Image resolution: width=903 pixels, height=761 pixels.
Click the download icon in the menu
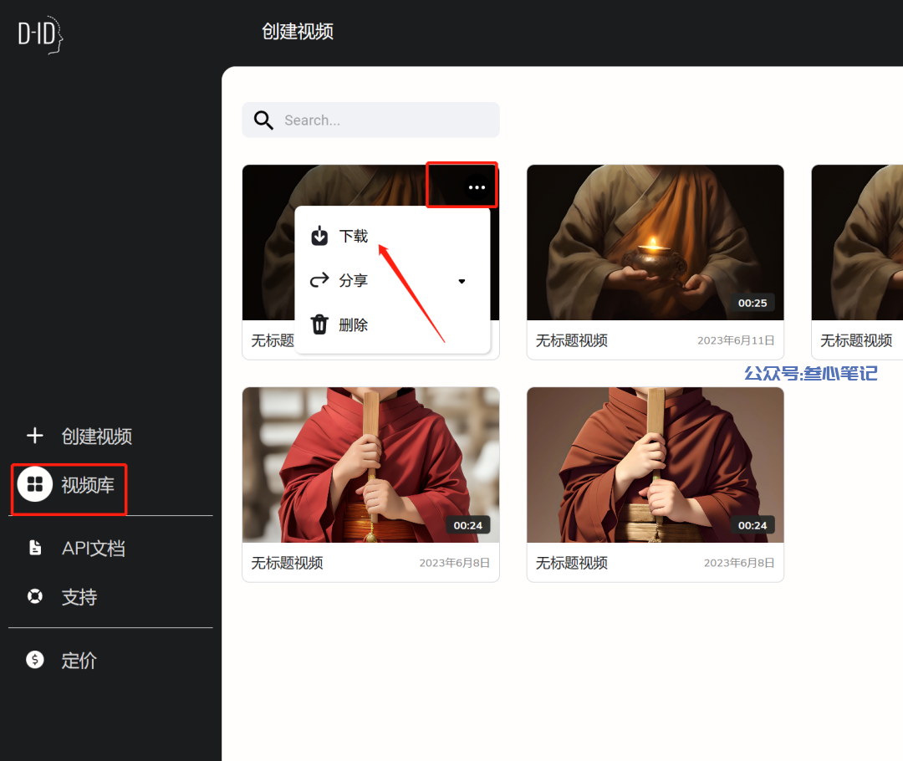(x=319, y=236)
